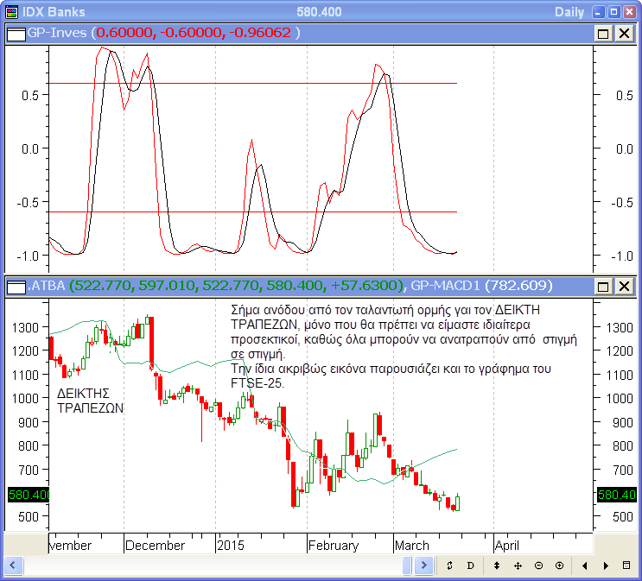The height and width of the screenshot is (581, 642).
Task: Click the 'GP-MACD1 (782.609)' label
Action: [481, 286]
